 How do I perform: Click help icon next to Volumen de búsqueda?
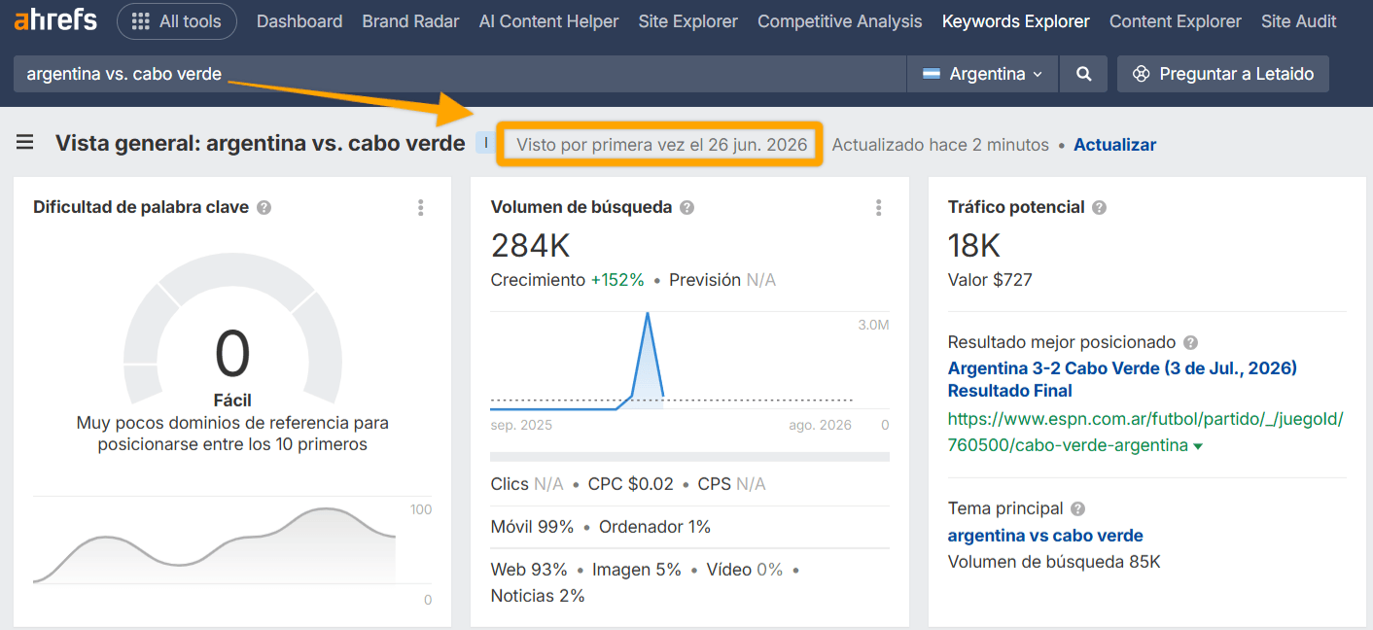click(686, 207)
